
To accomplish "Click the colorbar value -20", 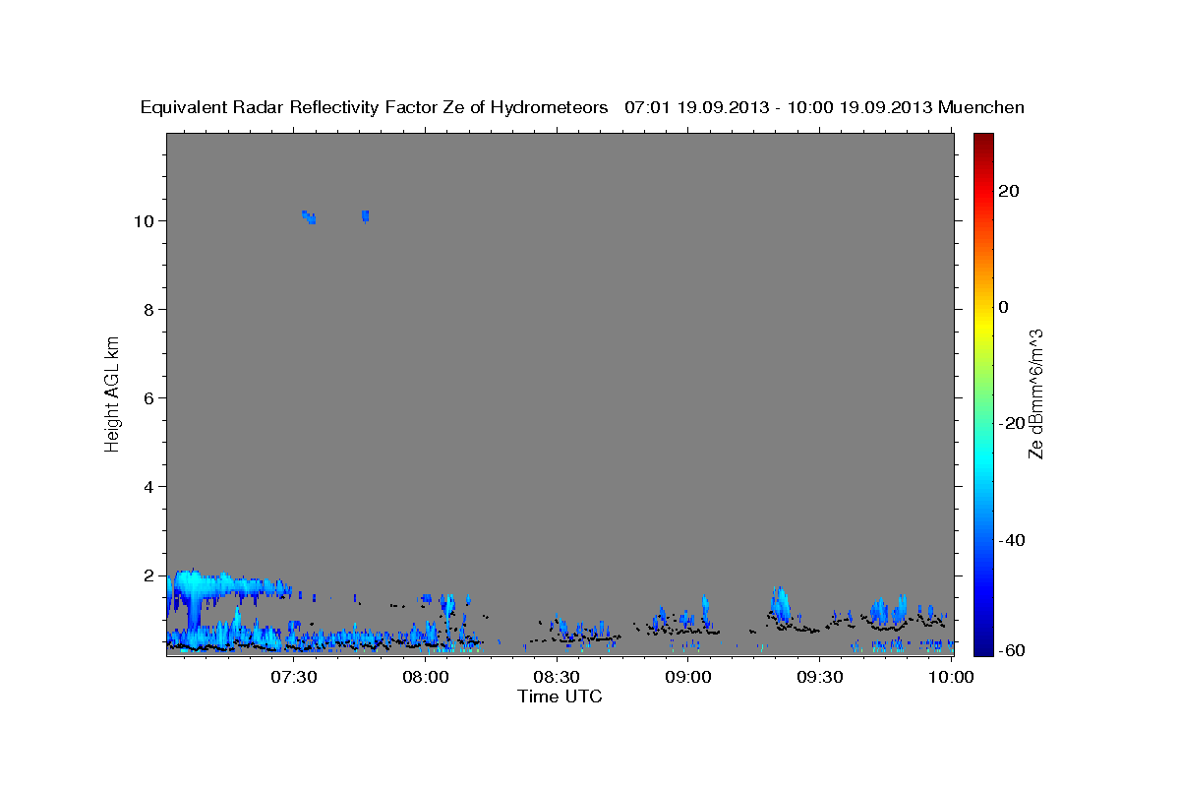I will tap(1012, 423).
